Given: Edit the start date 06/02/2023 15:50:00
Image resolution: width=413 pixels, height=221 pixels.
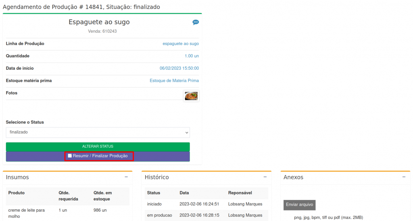Looking at the screenshot, I should pyautogui.click(x=179, y=68).
